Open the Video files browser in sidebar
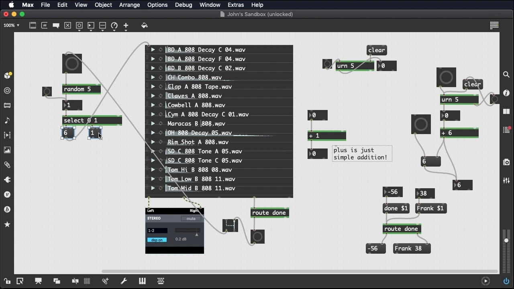514x289 pixels. 7,135
